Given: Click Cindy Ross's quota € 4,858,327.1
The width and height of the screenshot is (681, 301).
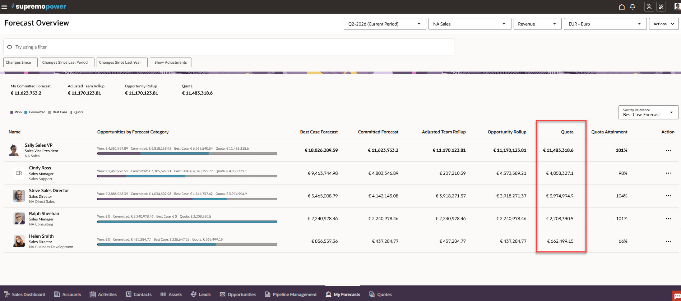Looking at the screenshot, I should tap(560, 173).
